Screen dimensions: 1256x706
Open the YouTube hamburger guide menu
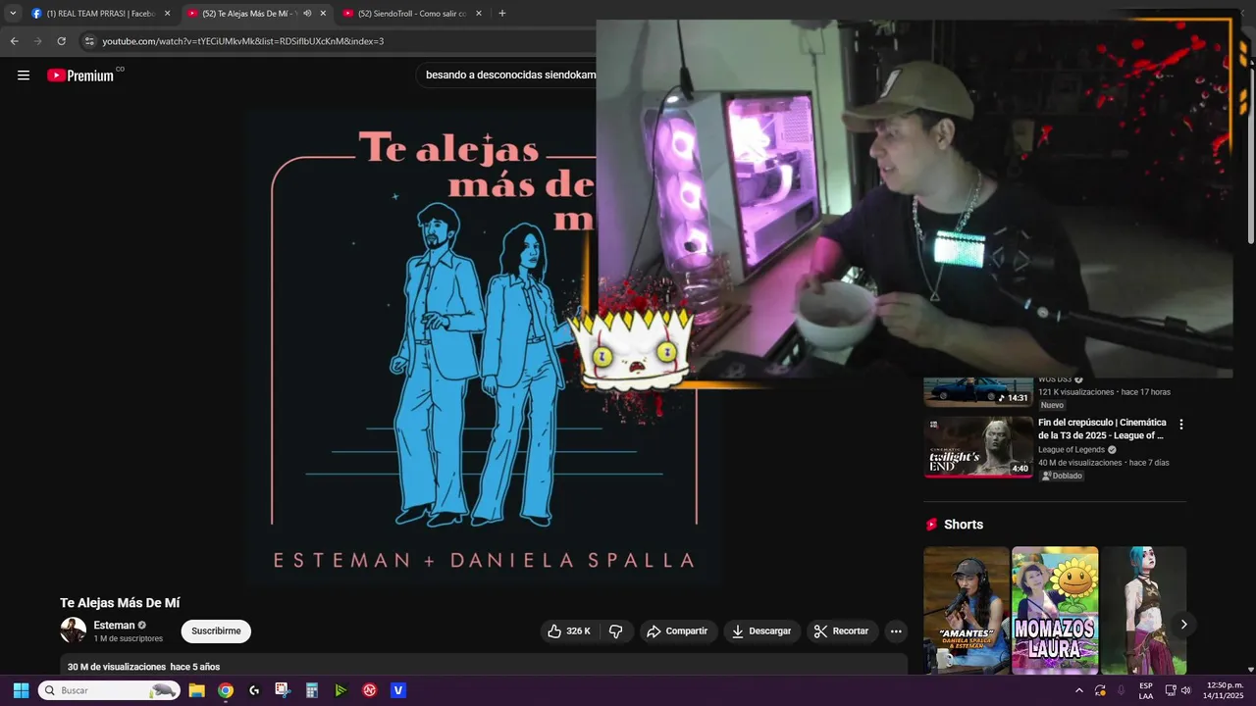click(24, 76)
